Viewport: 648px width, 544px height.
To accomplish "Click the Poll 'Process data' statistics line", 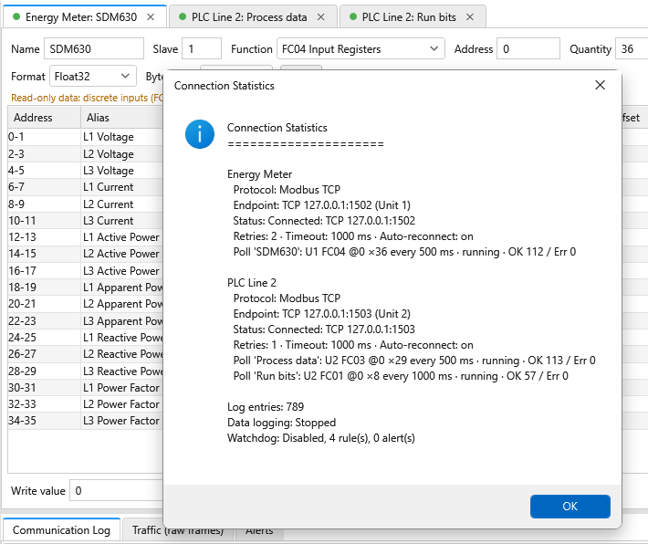I will coord(414,361).
